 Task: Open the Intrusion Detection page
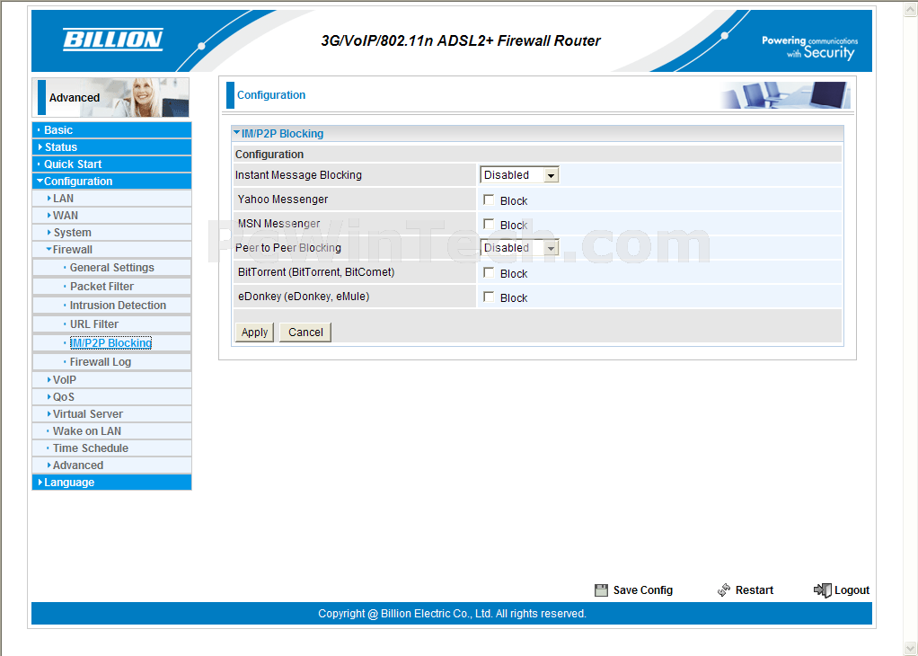(111, 306)
